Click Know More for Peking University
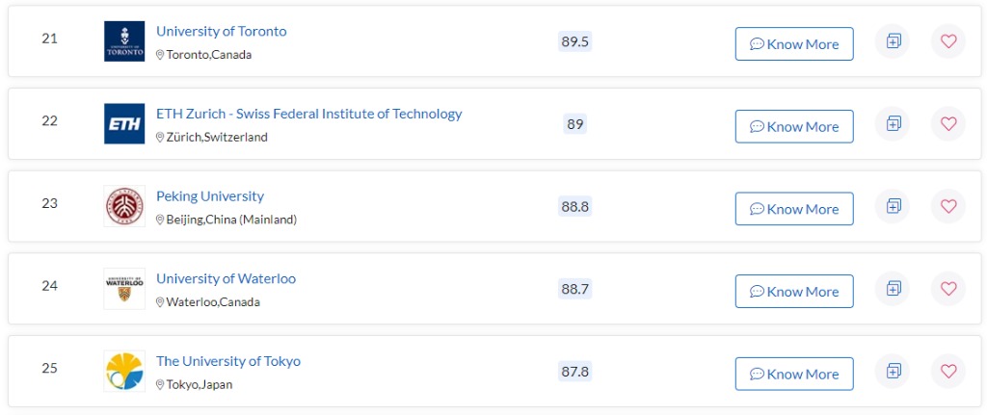The image size is (987, 415). (x=794, y=209)
